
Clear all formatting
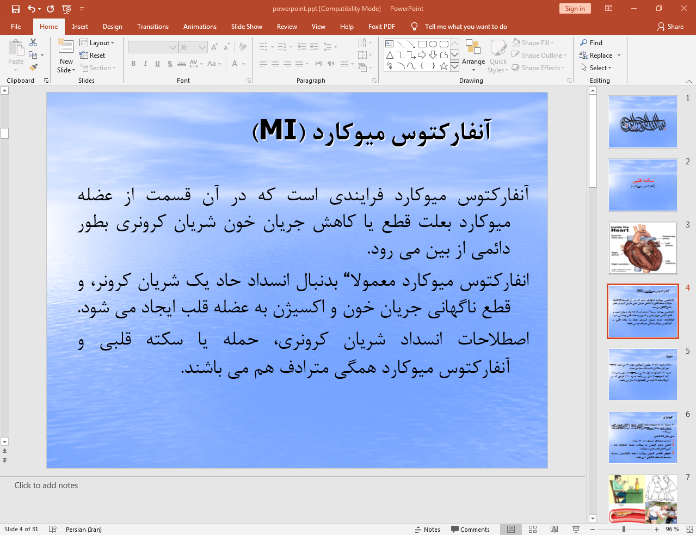point(243,47)
